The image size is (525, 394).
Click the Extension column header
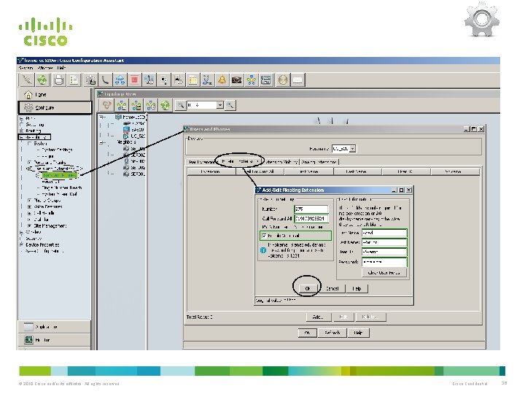pyautogui.click(x=211, y=171)
